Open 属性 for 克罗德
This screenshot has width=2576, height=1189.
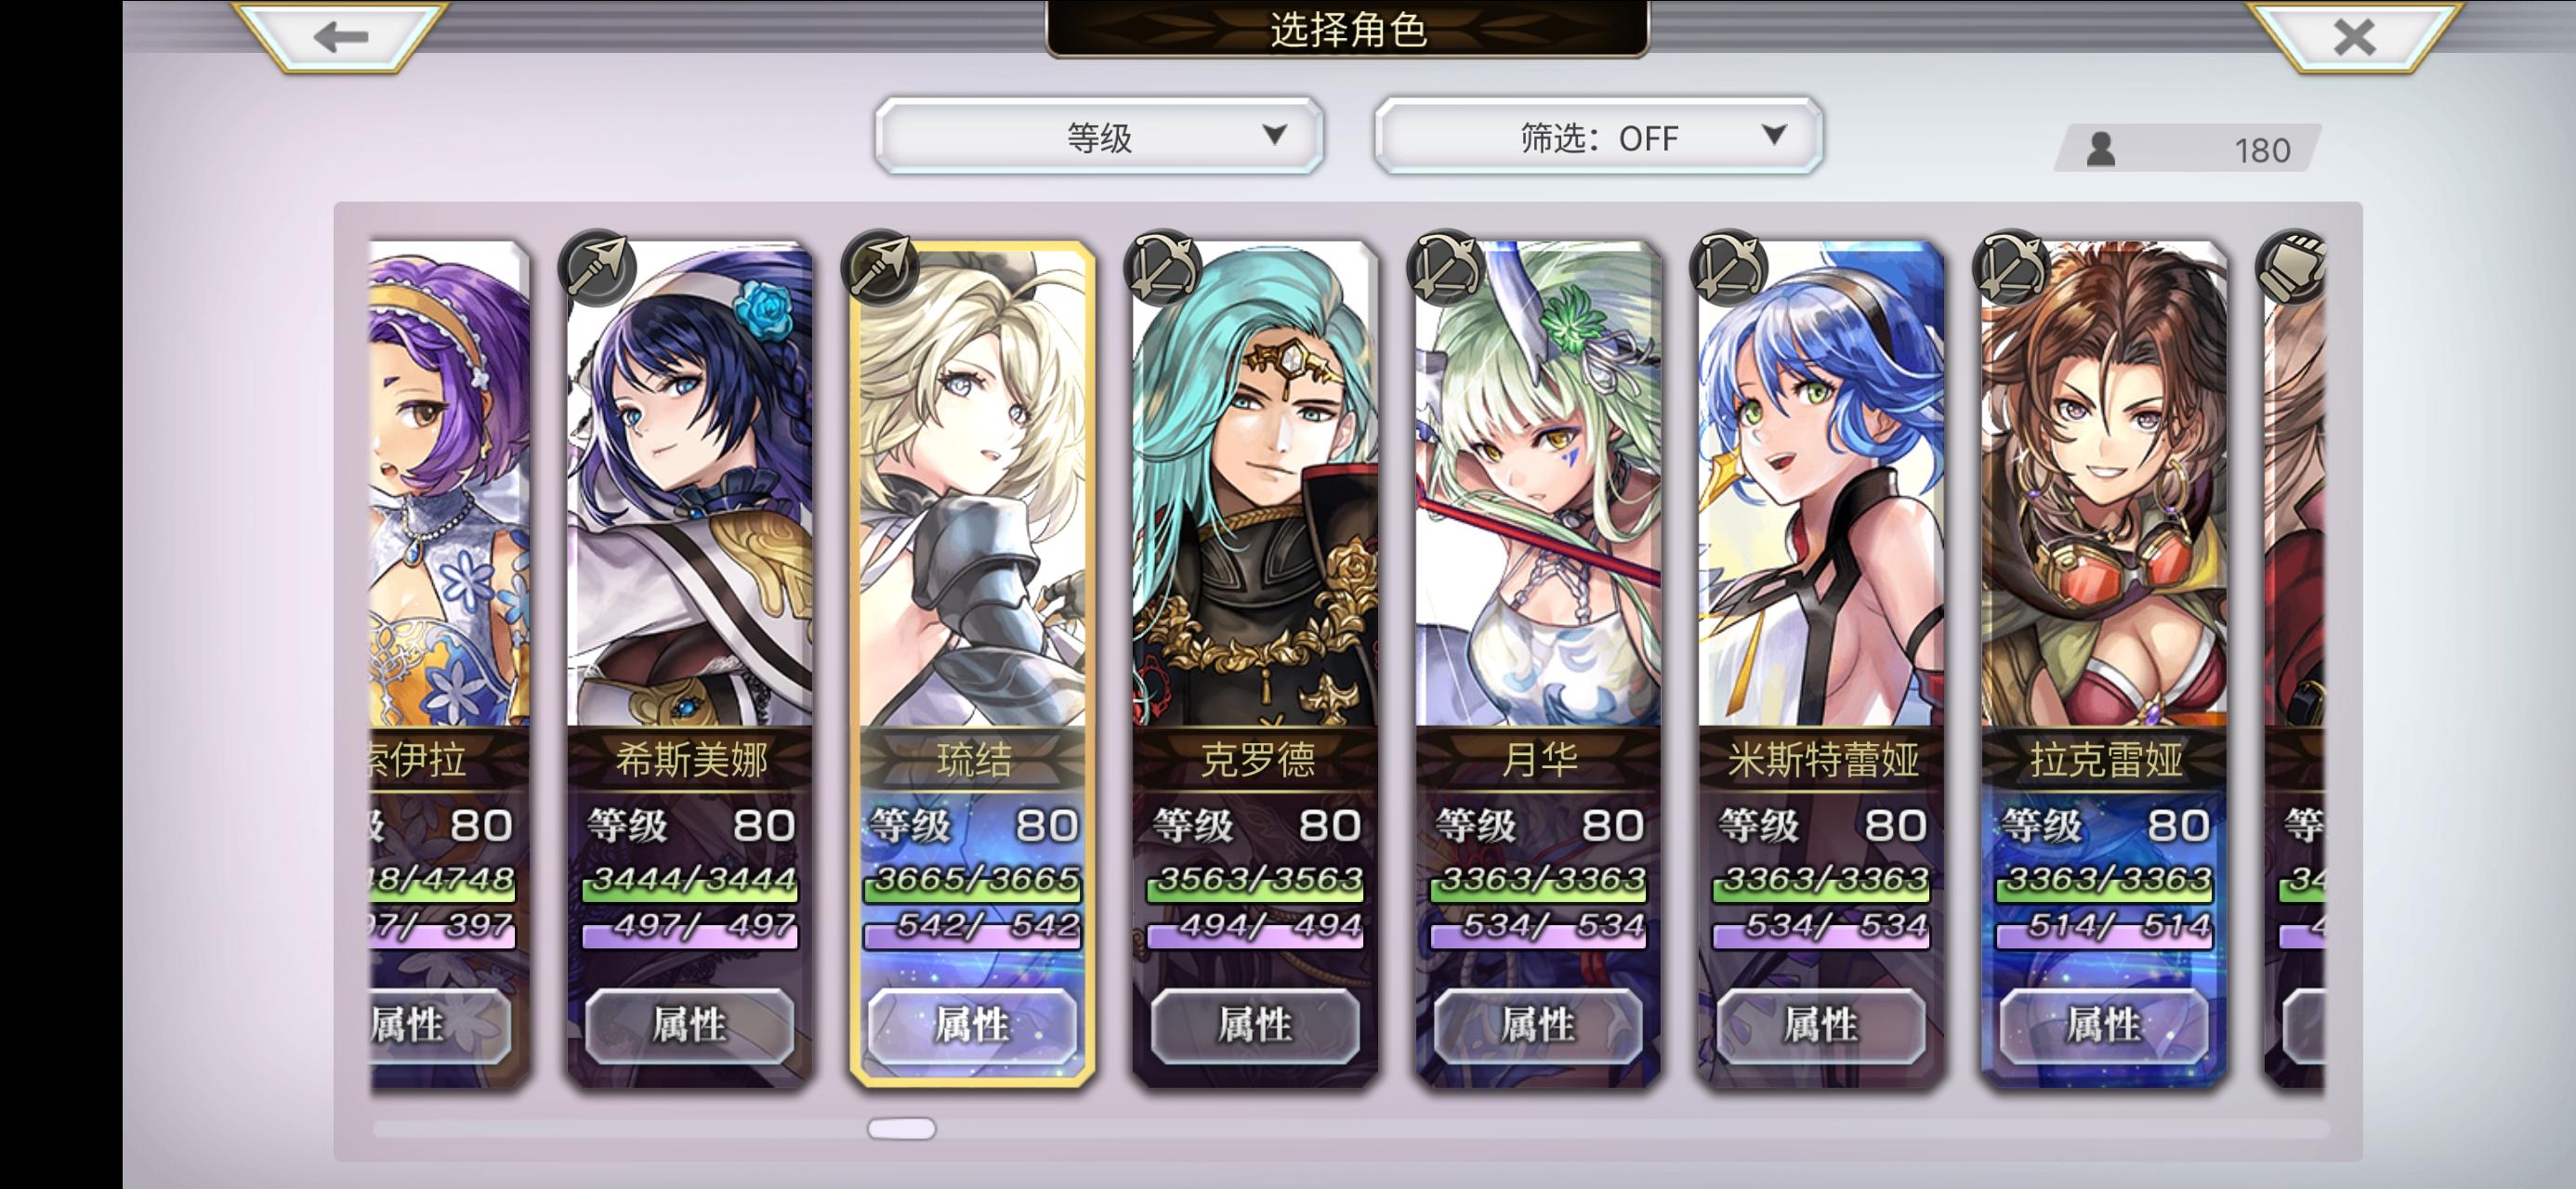[x=1255, y=1025]
